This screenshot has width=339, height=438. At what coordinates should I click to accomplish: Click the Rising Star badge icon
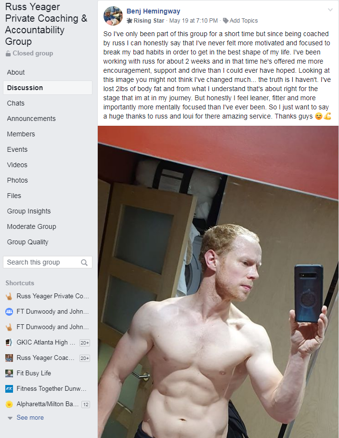(129, 21)
